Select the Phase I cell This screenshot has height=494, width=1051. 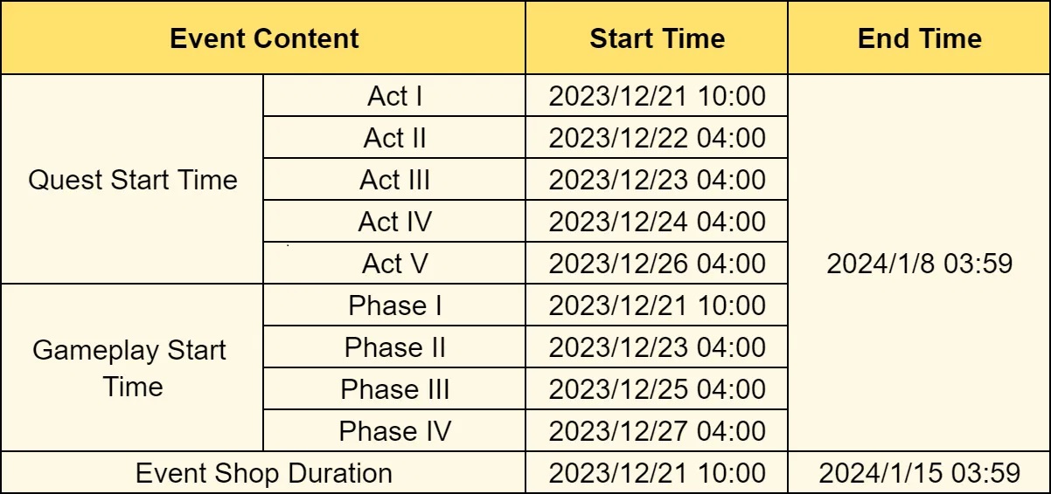point(394,305)
